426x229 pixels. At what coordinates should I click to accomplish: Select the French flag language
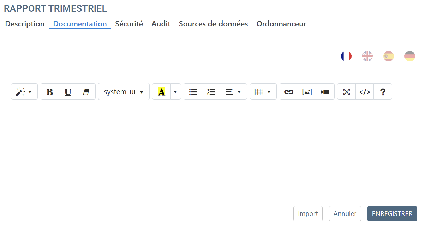(x=346, y=56)
